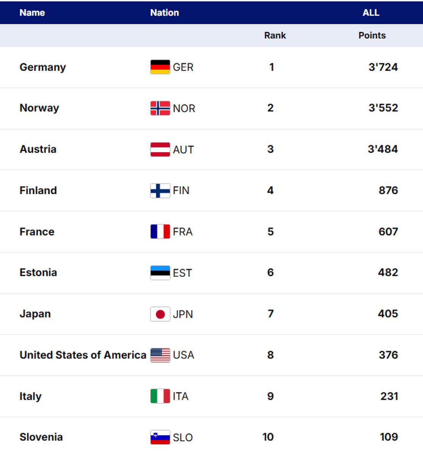The image size is (423, 456).
Task: Click the Slovenian flag icon
Action: 160,437
